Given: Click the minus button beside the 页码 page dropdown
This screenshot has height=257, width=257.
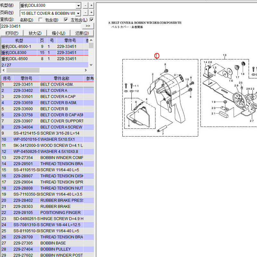Looking at the screenshot, I should (x=85, y=13).
